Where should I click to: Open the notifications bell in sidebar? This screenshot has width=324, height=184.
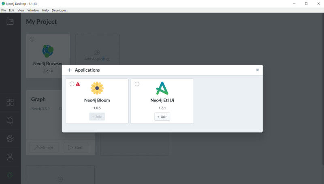10,120
